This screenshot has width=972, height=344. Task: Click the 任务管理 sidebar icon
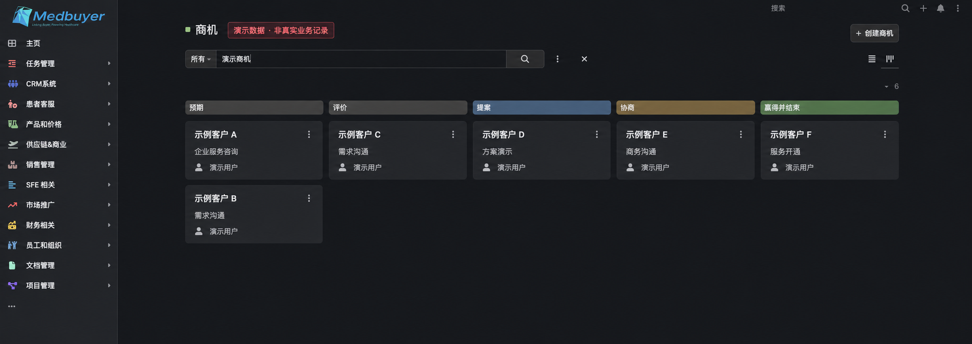(x=12, y=64)
